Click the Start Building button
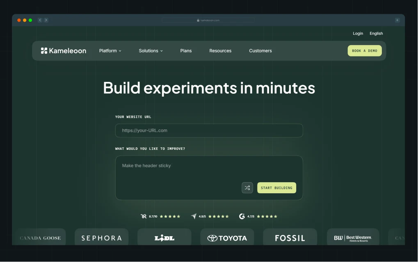Viewport: 418px width, 262px height. tap(276, 188)
